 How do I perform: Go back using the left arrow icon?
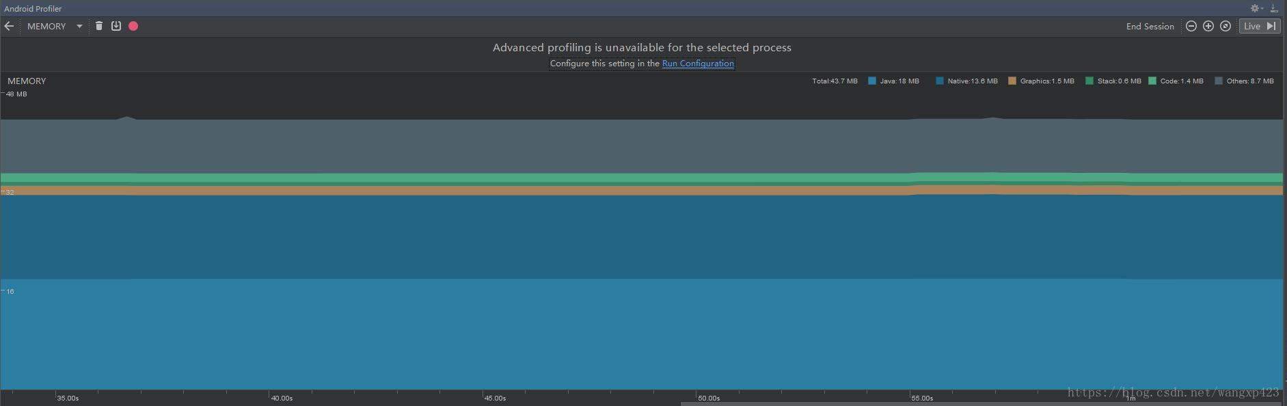[9, 26]
